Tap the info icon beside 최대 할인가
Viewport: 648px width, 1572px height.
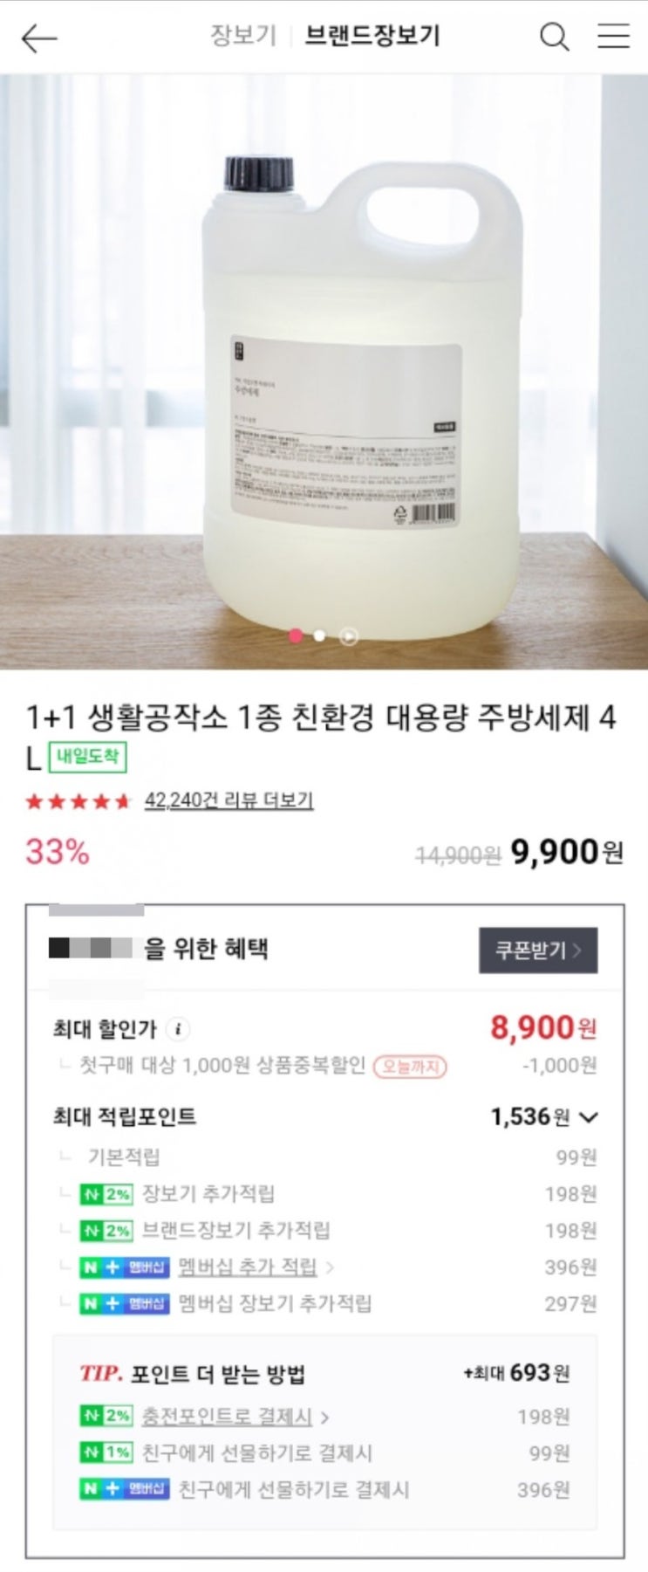point(178,1029)
